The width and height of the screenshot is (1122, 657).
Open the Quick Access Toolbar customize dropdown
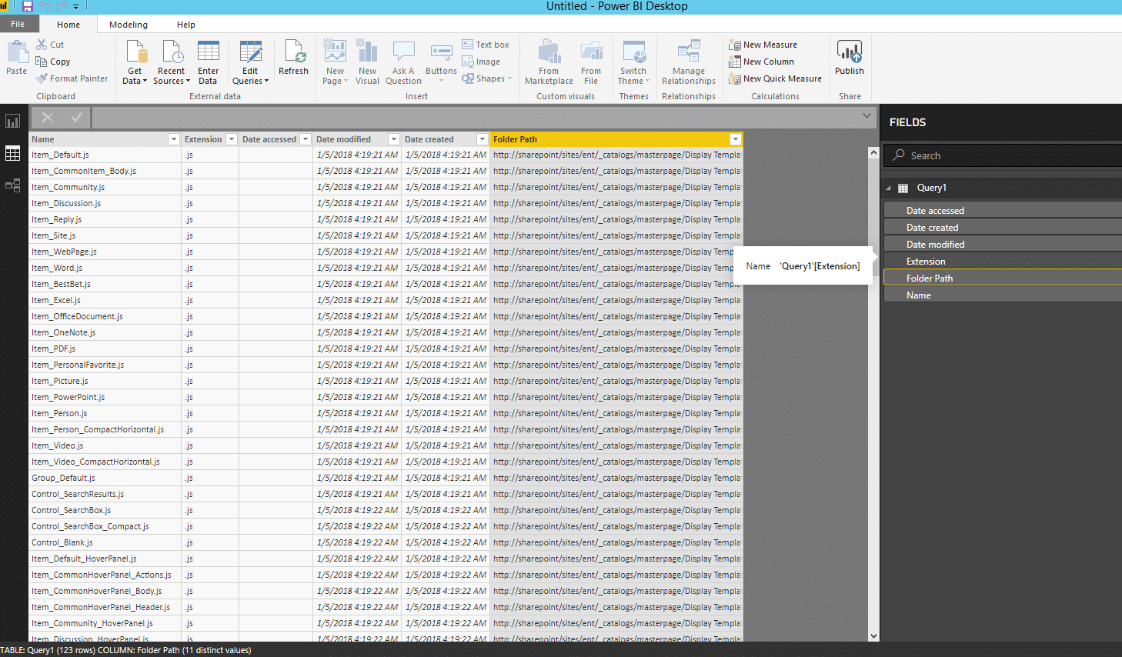click(x=76, y=6)
